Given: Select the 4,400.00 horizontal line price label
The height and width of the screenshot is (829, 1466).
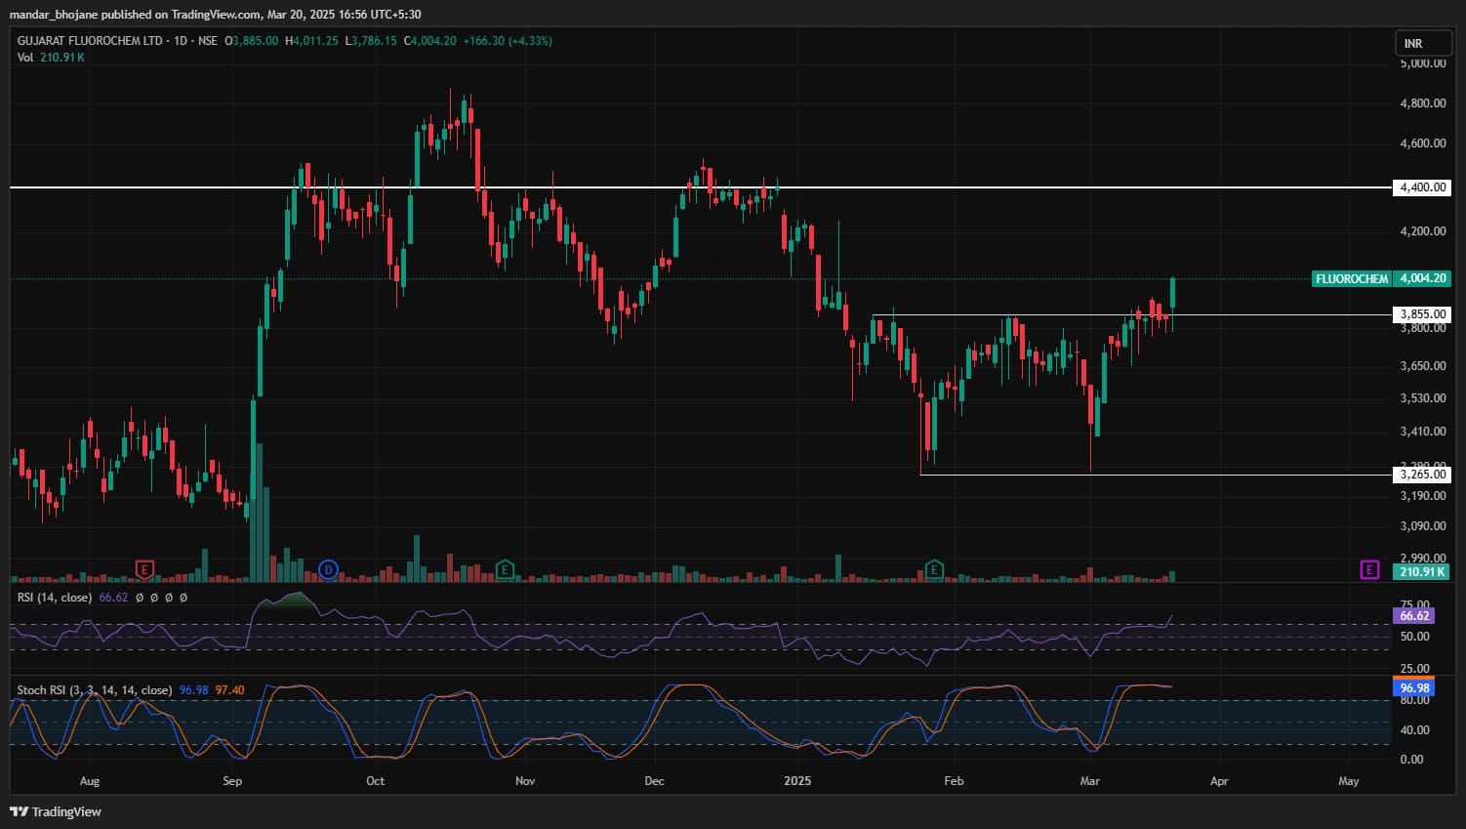Looking at the screenshot, I should pyautogui.click(x=1422, y=187).
